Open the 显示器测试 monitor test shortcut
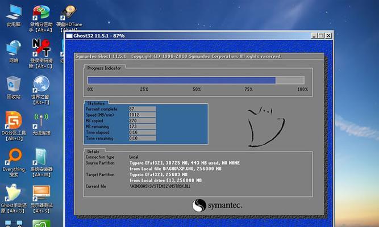This screenshot has height=227, width=379. [41, 193]
